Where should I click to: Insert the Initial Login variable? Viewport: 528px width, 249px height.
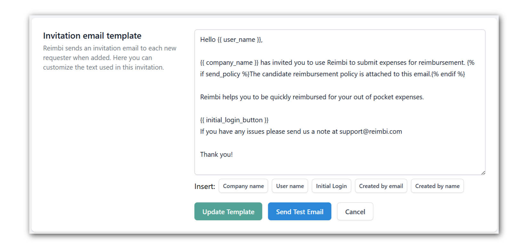click(x=331, y=186)
